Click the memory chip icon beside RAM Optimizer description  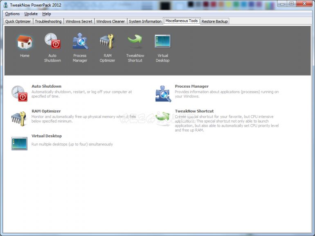19,118
